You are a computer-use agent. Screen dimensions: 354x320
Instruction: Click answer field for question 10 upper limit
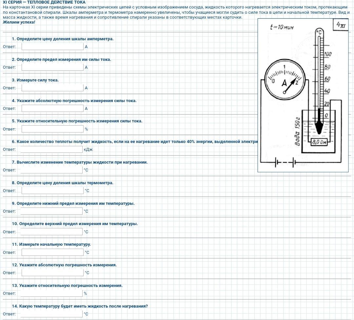pyautogui.click(x=51, y=232)
